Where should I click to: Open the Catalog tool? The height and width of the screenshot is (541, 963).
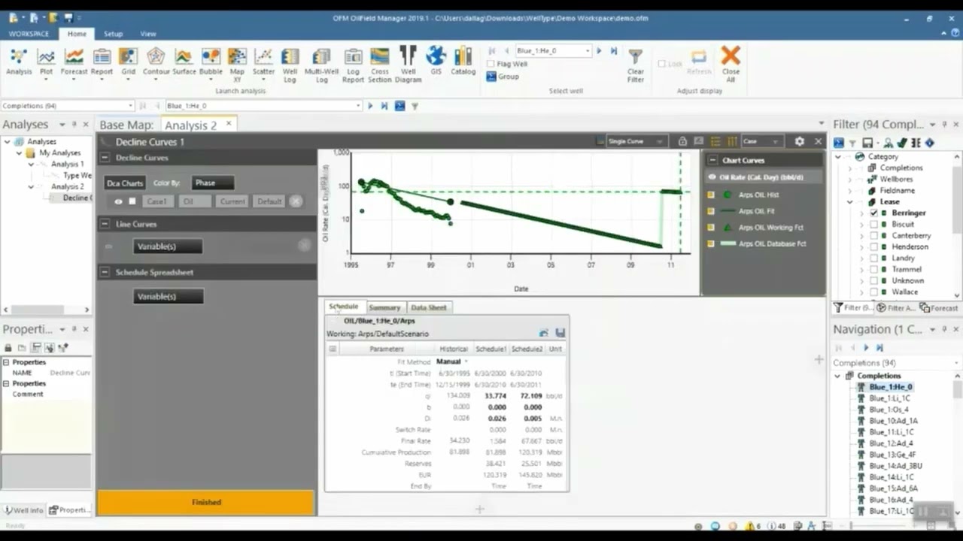[x=463, y=62]
